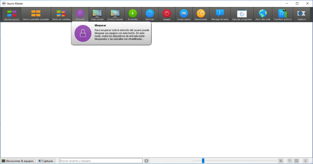Click the Bloquear lock toolbar button
This screenshot has height=164, width=313.
80,15
